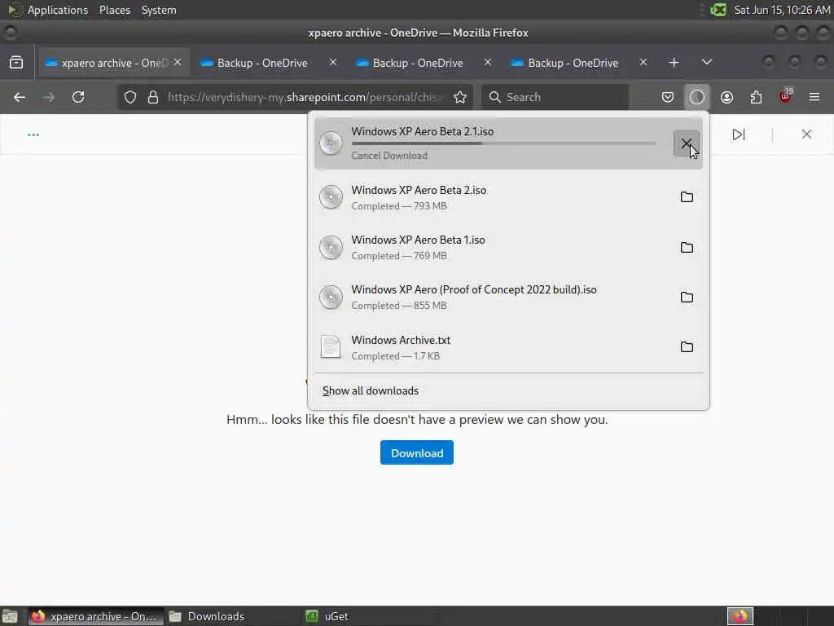The height and width of the screenshot is (626, 834).
Task: Click the xpaero archive Firefox taskbar entry
Action: tap(96, 616)
